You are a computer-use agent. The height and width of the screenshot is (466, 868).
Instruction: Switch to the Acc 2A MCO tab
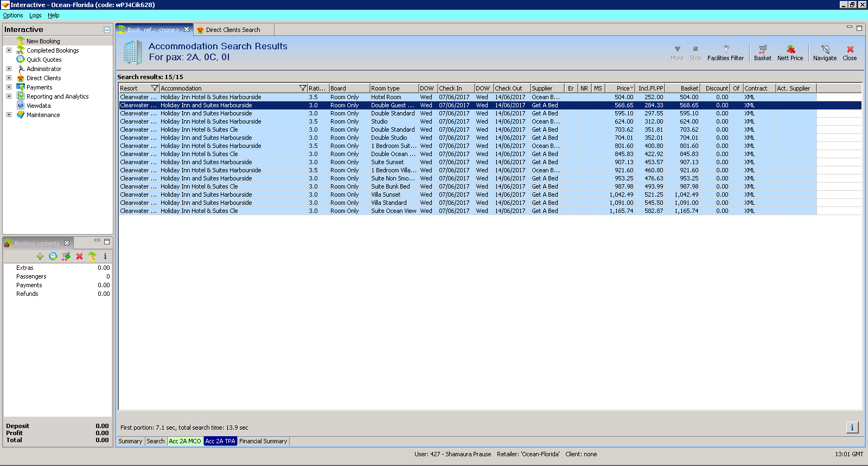point(185,441)
